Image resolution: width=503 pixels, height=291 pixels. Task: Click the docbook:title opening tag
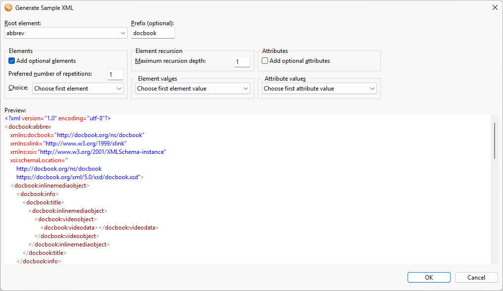(x=44, y=202)
